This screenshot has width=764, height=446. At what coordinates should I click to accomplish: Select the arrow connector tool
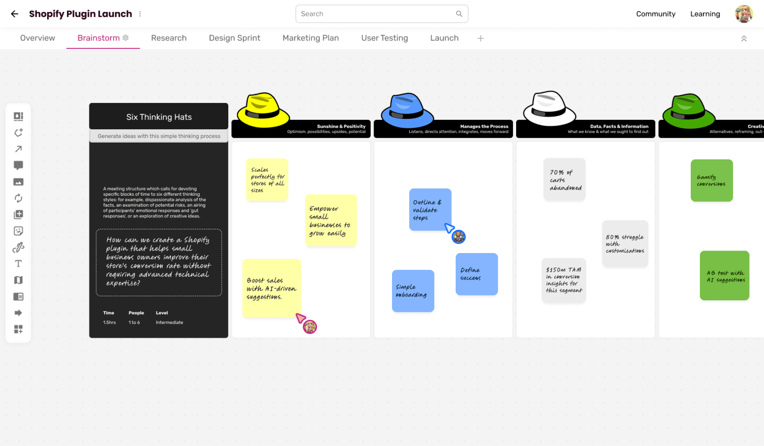pyautogui.click(x=18, y=149)
